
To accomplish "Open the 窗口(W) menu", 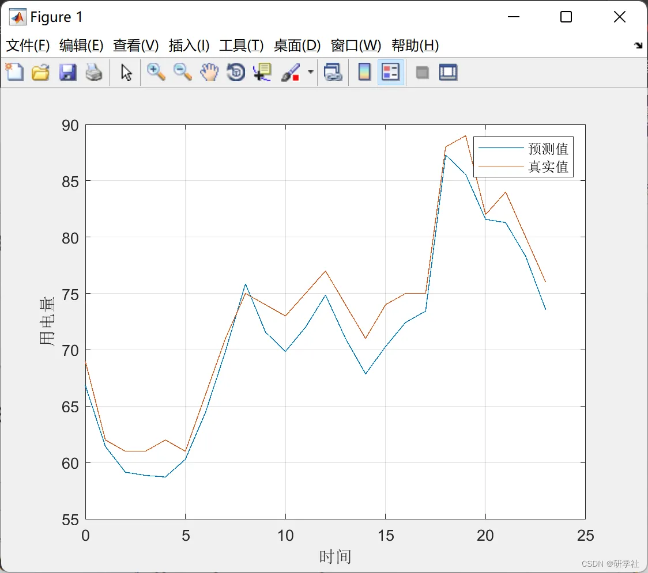I will click(x=356, y=45).
